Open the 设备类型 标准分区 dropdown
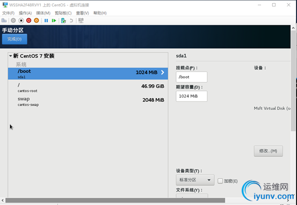 click(x=195, y=180)
